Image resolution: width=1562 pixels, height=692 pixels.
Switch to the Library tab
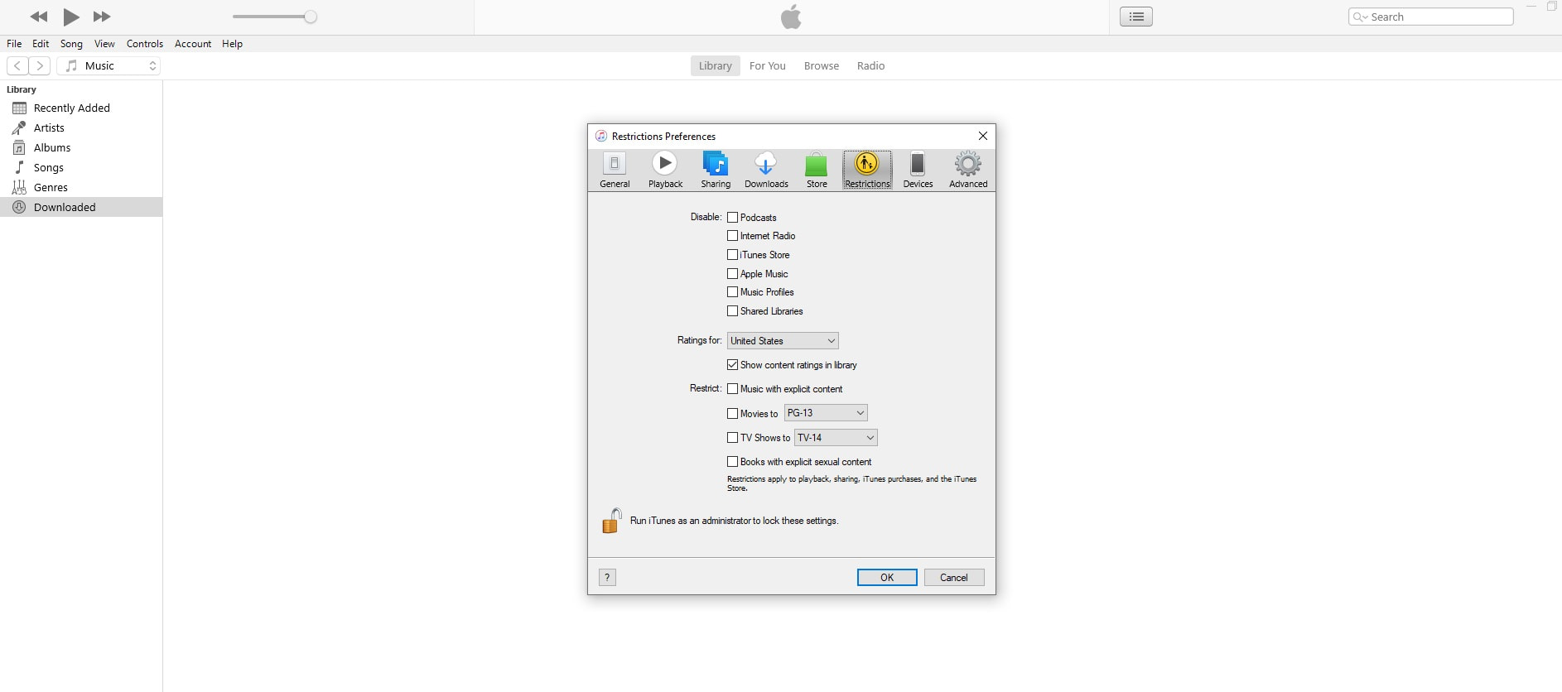(x=715, y=65)
